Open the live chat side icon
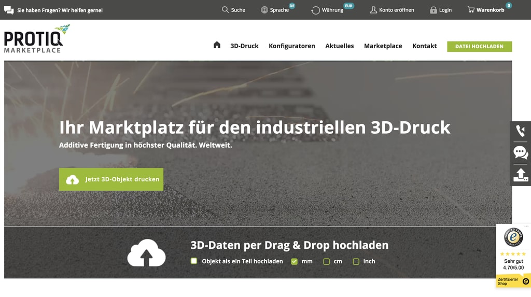 [520, 153]
